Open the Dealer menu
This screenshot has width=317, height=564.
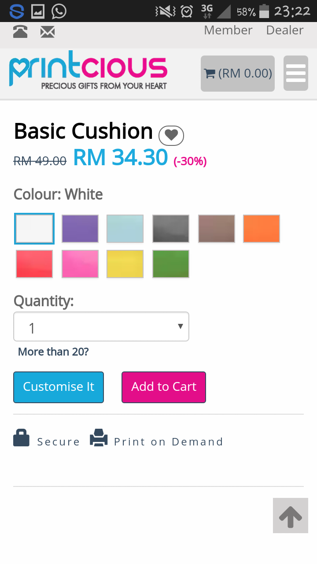click(x=285, y=30)
